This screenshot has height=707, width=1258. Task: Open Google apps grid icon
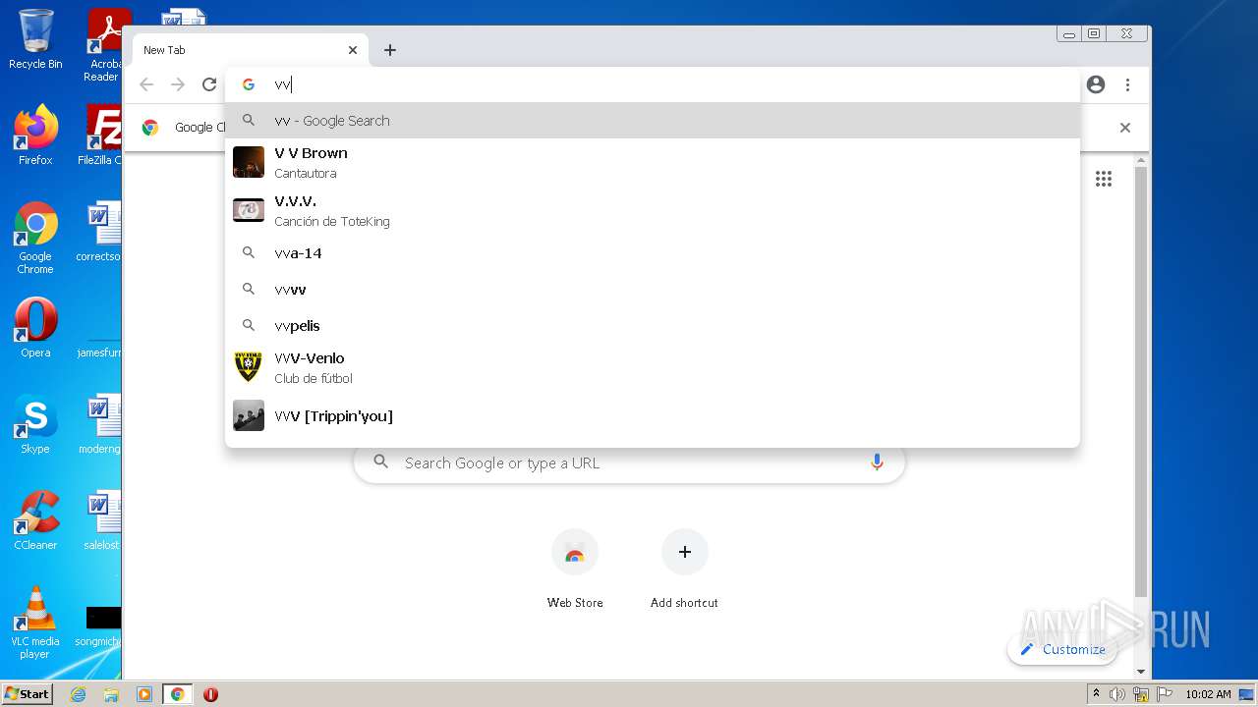pos(1104,179)
